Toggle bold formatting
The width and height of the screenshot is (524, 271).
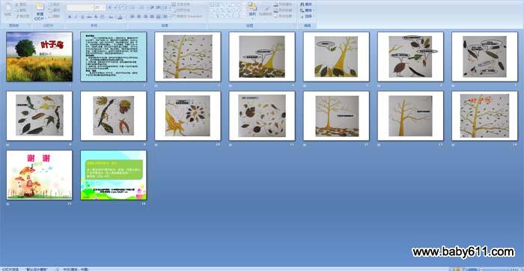tap(70, 16)
